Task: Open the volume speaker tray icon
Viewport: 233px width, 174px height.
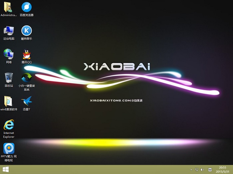Action: [202, 170]
